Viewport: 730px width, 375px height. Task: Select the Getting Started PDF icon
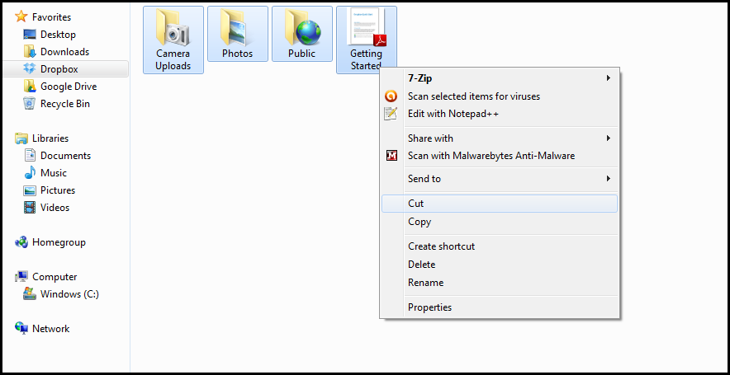[367, 27]
